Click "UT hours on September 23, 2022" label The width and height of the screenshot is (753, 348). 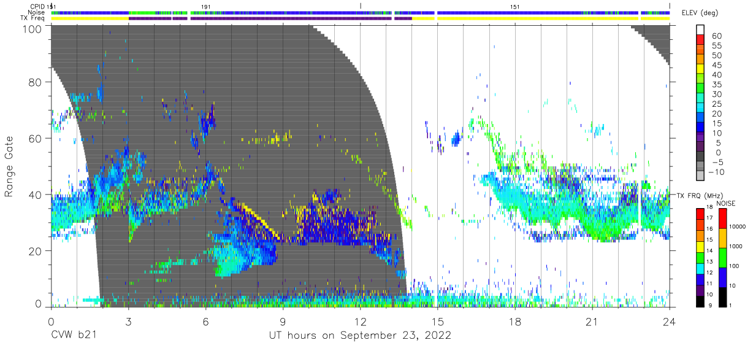click(361, 336)
